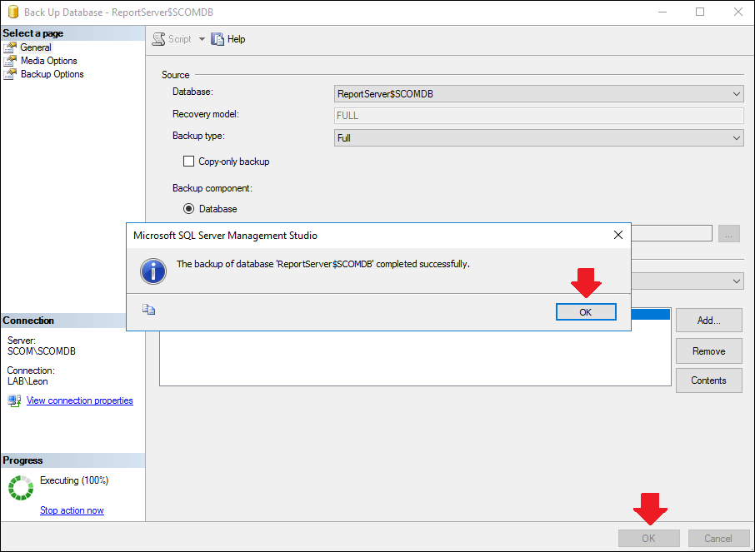Close the SQL Server Management Studio message box

pos(618,235)
